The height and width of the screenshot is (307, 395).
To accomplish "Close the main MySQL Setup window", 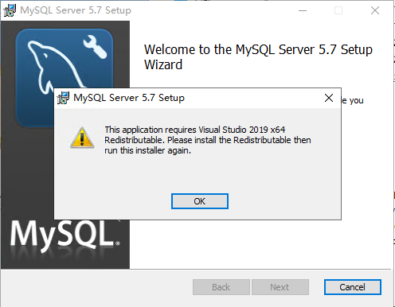I will pyautogui.click(x=375, y=10).
